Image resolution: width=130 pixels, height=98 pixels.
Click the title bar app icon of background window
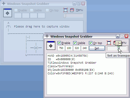coord(4,4)
